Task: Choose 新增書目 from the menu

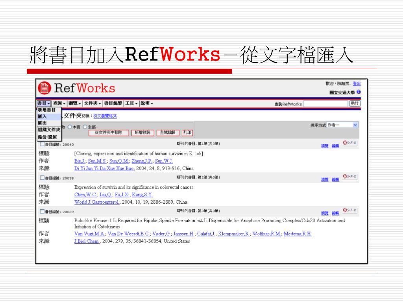Action: pyautogui.click(x=49, y=110)
